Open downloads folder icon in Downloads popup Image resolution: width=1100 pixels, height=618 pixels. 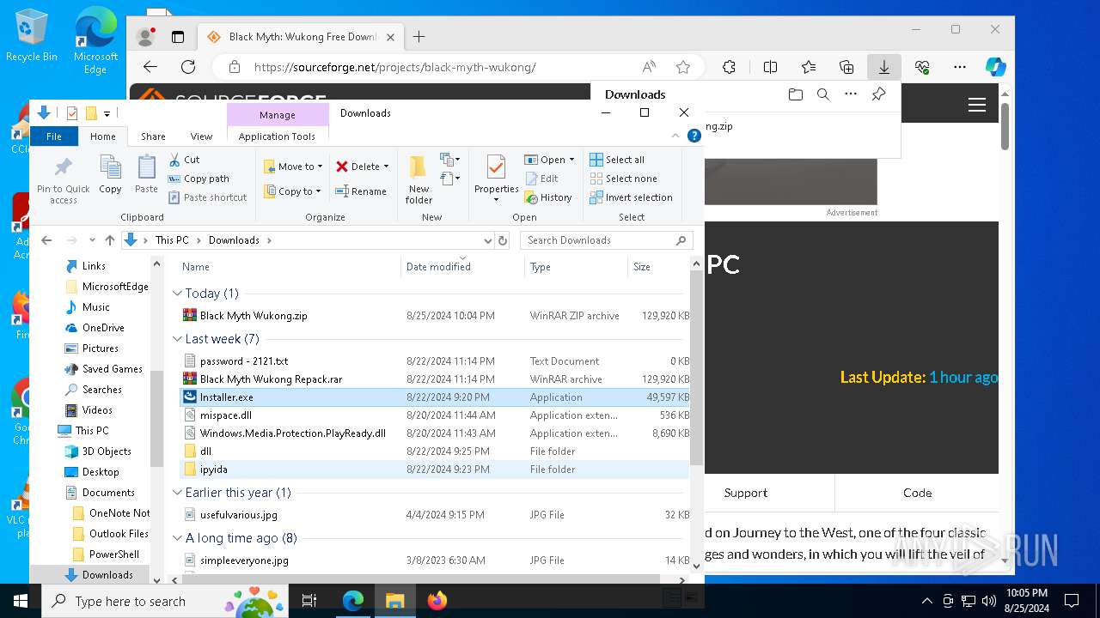pos(796,94)
